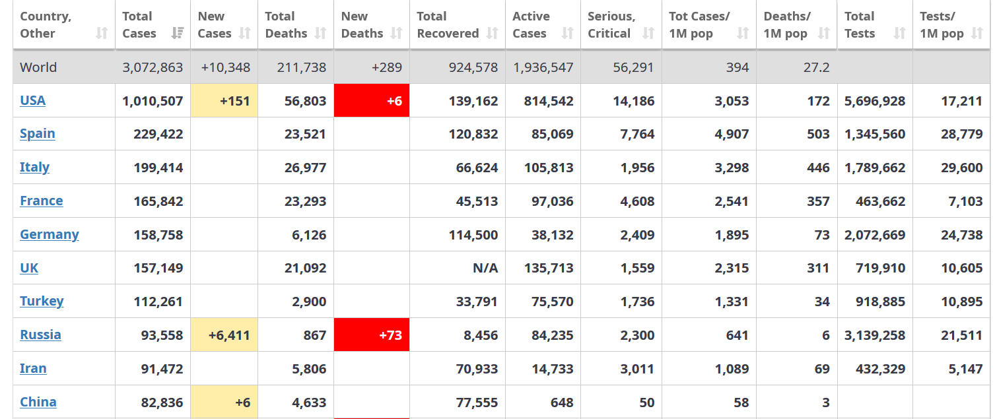
Task: Sort the Active Cases column via its icon
Action: point(567,33)
